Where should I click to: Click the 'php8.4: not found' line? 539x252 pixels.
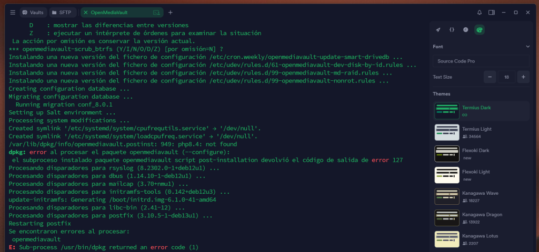123,144
